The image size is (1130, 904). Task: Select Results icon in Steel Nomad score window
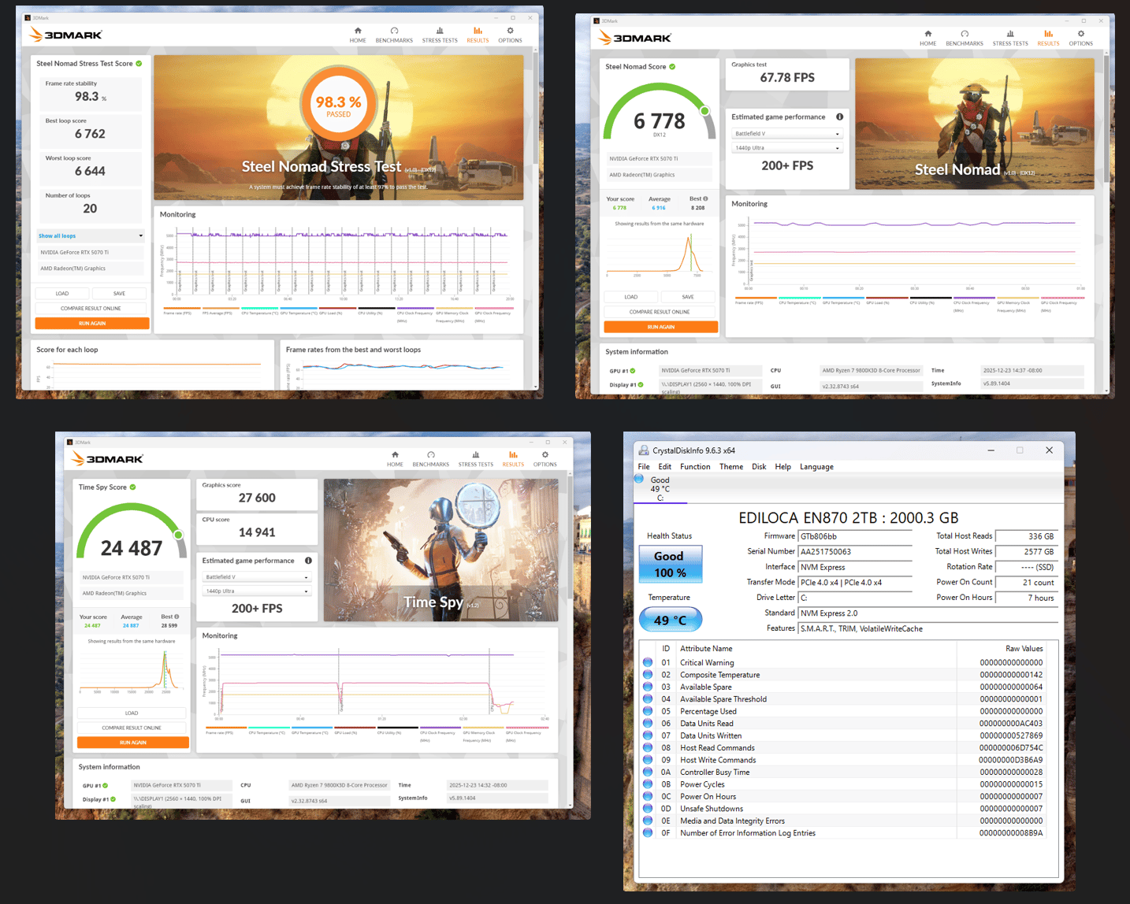1048,38
